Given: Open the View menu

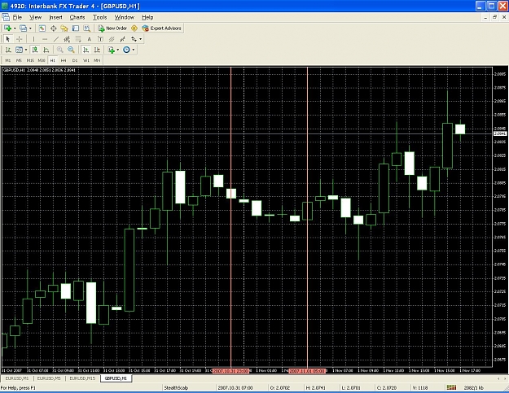Looking at the screenshot, I should (35, 17).
